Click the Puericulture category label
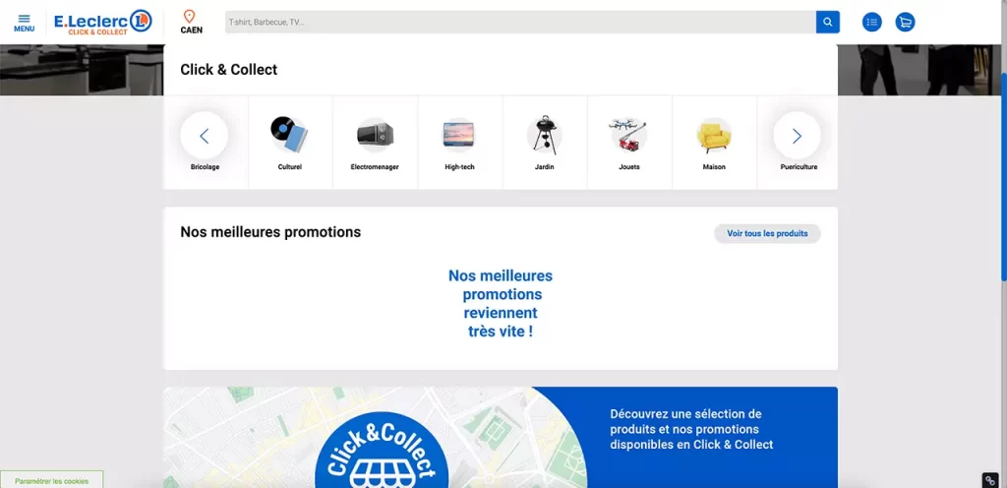Viewport: 1007px width, 488px height. 799,167
